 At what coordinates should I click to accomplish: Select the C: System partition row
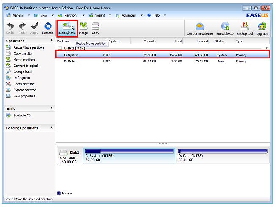pos(163,55)
